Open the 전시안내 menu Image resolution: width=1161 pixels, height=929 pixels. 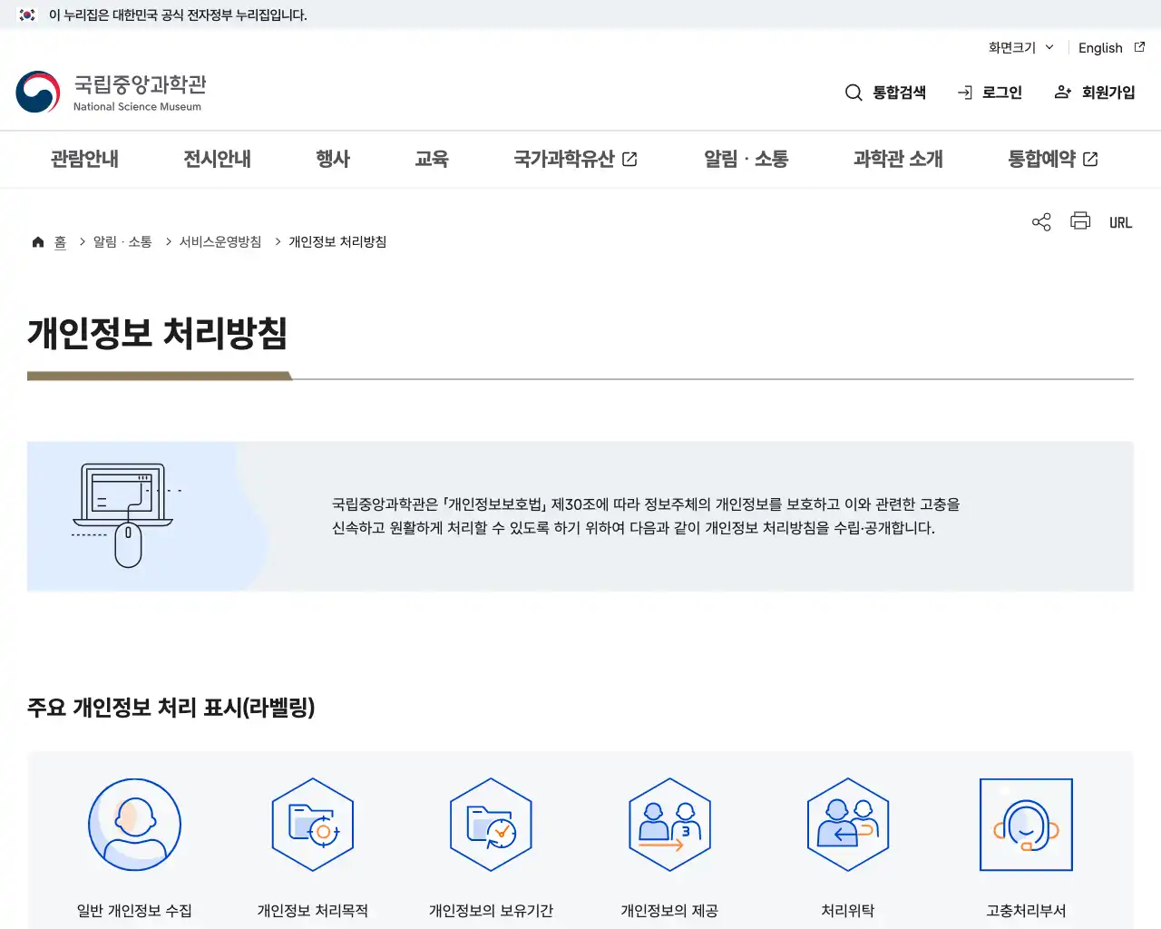coord(216,159)
